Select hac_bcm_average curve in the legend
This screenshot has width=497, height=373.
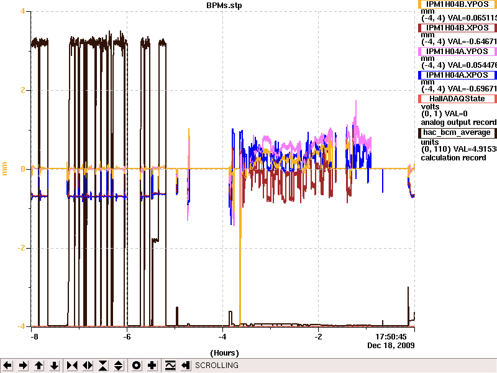click(457, 132)
